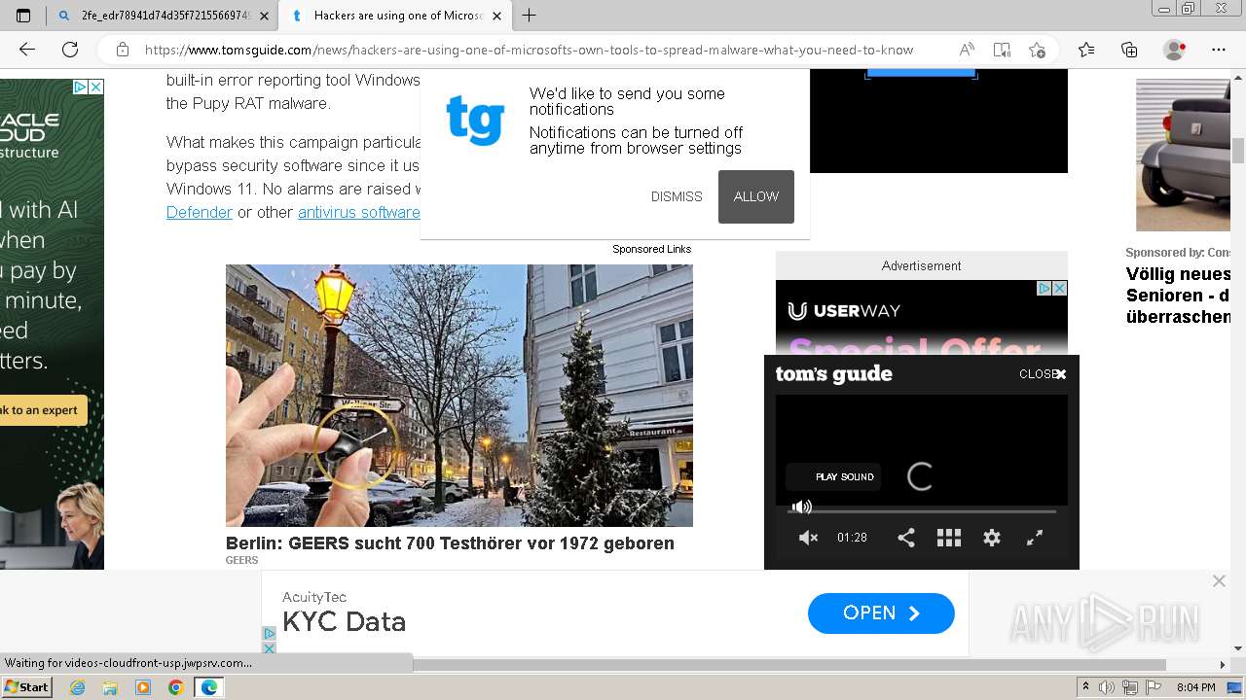Screen dimensions: 1246x700
Task: View site information lock icon
Action: (123, 50)
